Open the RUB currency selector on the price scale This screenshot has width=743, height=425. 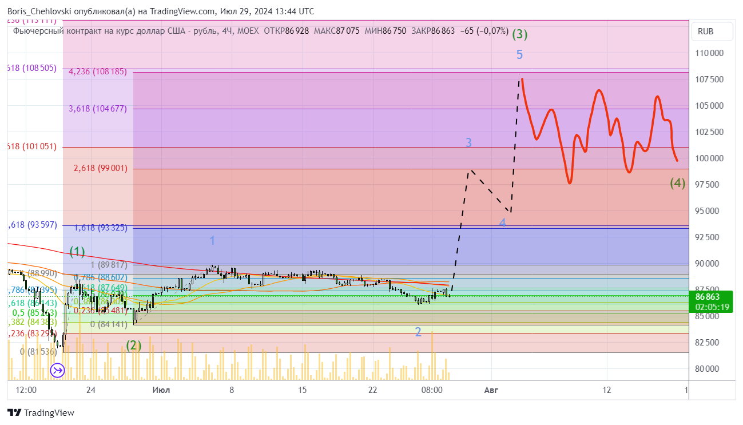712,31
